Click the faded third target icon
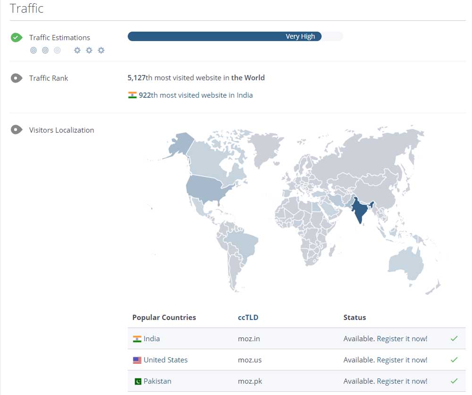Viewport: 472px width, 395px height. click(x=57, y=50)
